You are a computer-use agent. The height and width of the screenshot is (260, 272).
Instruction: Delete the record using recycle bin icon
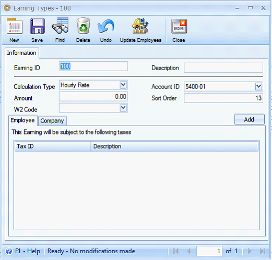84,26
